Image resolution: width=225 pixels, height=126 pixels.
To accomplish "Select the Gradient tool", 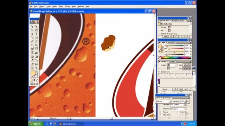I will pos(36,57).
